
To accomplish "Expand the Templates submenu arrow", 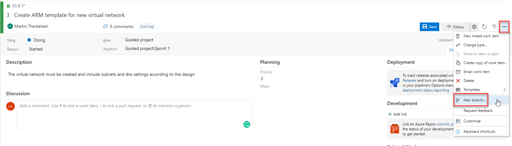I will [505, 90].
